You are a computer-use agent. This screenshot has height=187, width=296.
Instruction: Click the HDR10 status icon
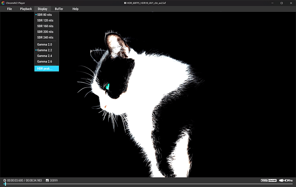(286, 180)
